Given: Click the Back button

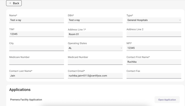Looking at the screenshot, I should tap(14, 3).
